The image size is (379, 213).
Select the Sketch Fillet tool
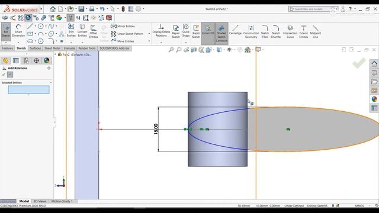(x=265, y=31)
